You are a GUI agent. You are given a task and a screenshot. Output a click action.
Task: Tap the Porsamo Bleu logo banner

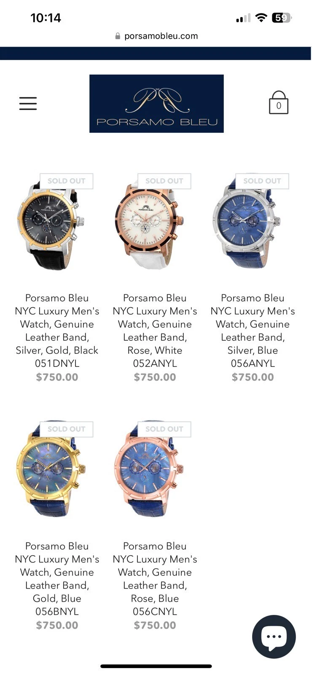coord(156,104)
